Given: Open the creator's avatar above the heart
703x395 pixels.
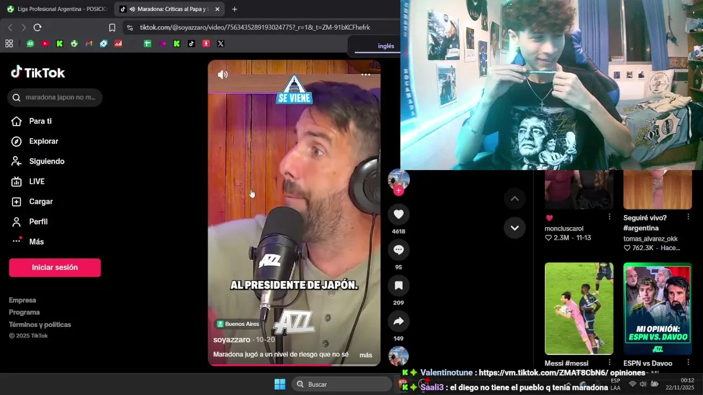Looking at the screenshot, I should [399, 179].
